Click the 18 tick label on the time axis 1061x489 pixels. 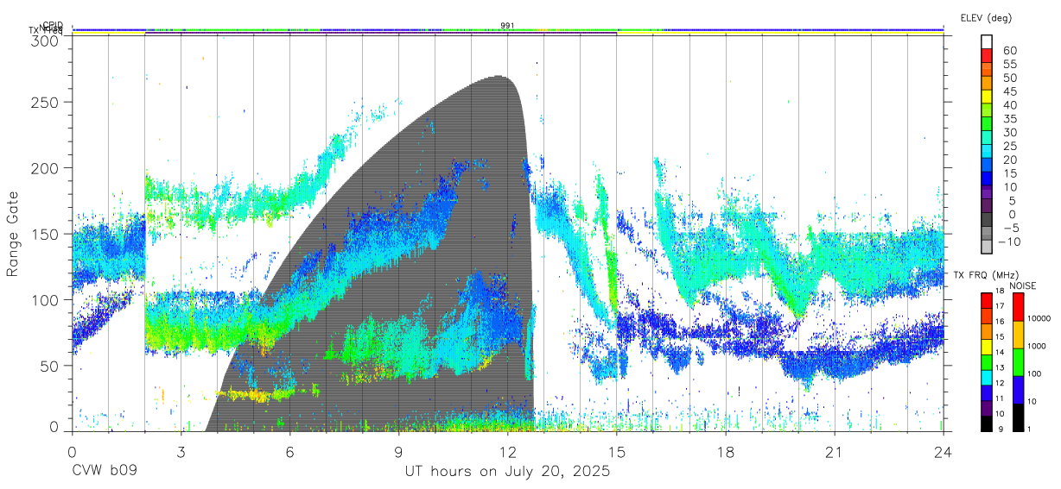point(726,453)
